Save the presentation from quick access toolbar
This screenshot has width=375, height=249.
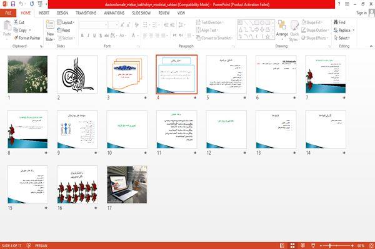click(13, 4)
